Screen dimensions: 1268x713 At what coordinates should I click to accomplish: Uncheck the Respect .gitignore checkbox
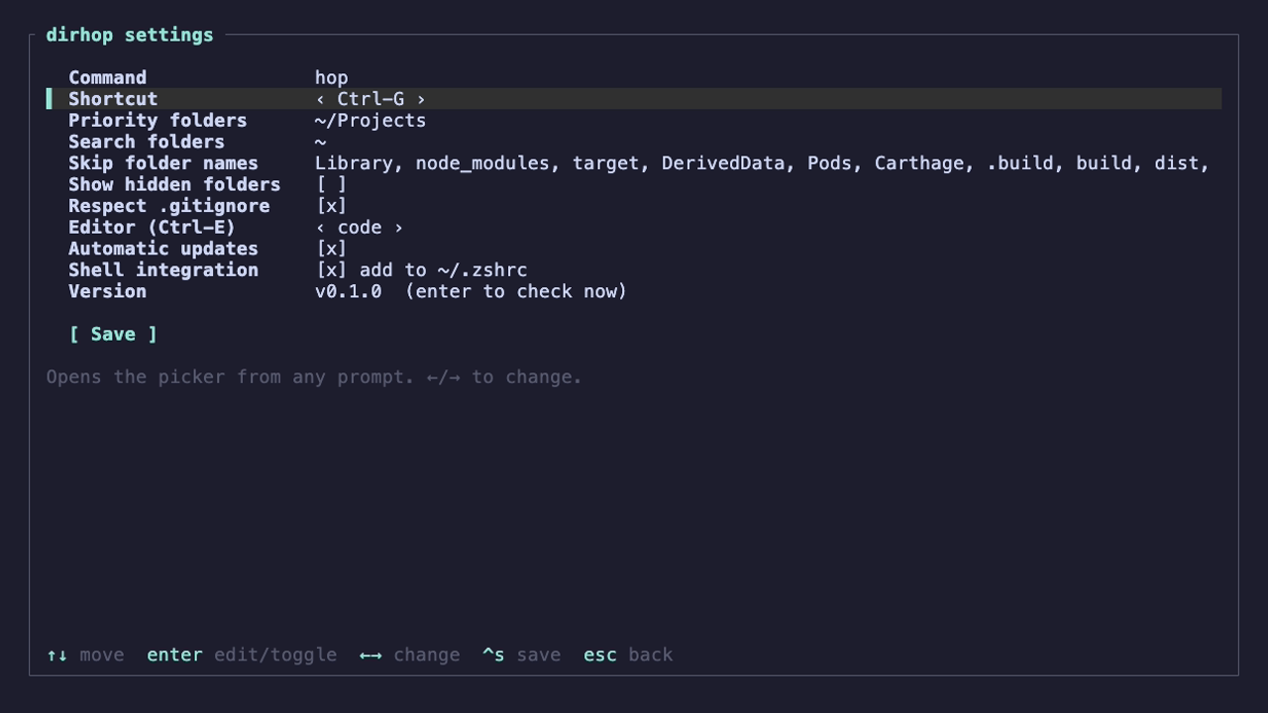[x=332, y=206]
